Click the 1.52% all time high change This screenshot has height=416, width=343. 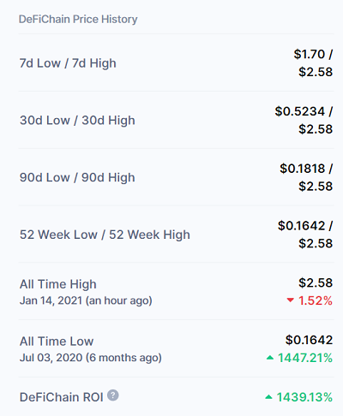(316, 300)
